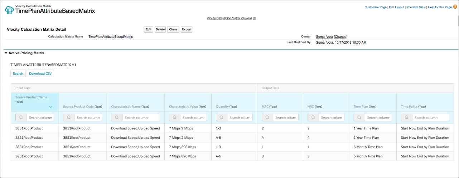This screenshot has height=178, width=459.
Task: Sort by Characteristic Value column header
Action: pos(188,107)
